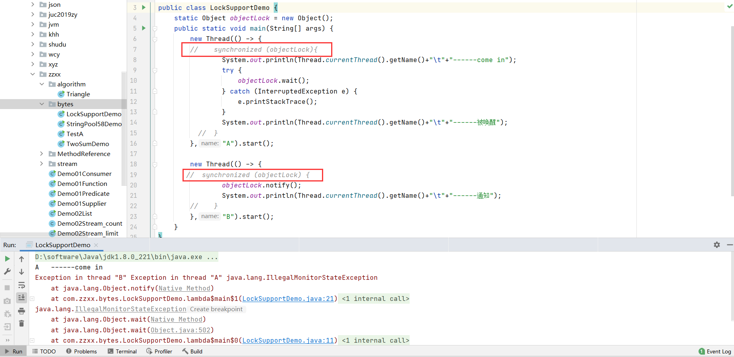Click the Soft-Wrap icon in console toolbar
Viewport: 734px width, 357px height.
[22, 285]
